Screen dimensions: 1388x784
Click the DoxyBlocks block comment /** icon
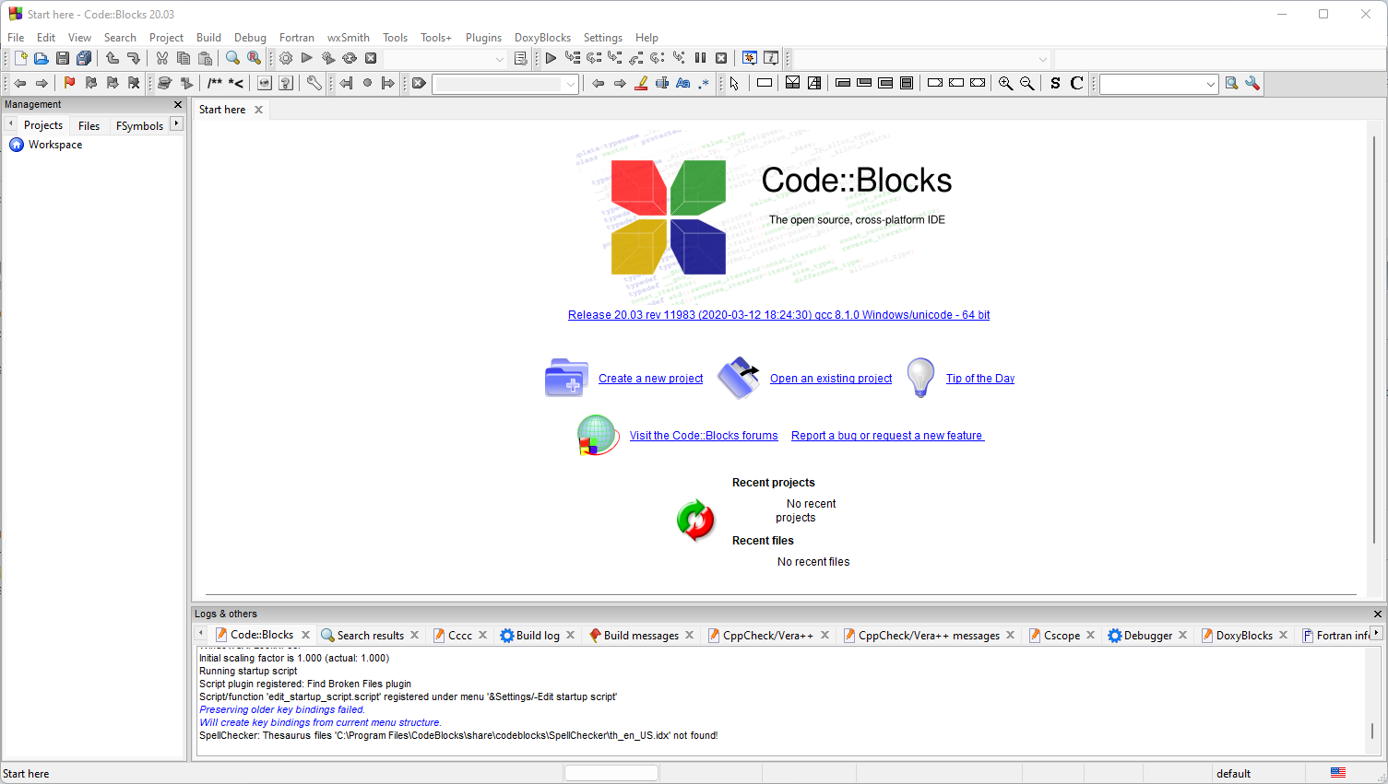coord(214,83)
